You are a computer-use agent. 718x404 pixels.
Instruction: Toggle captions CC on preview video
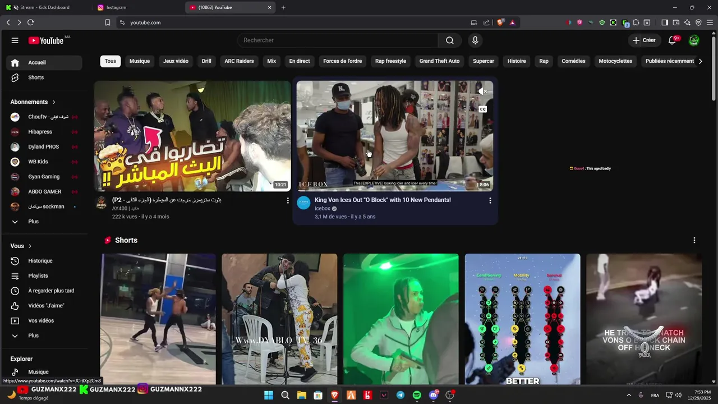(x=482, y=109)
